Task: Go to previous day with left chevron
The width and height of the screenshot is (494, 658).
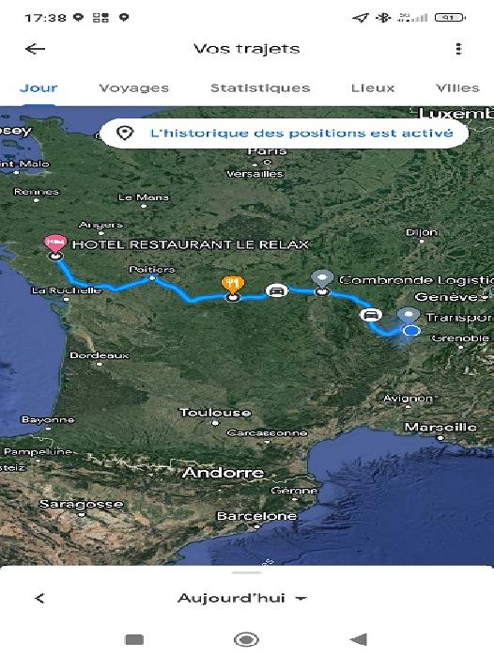Action: [39, 599]
